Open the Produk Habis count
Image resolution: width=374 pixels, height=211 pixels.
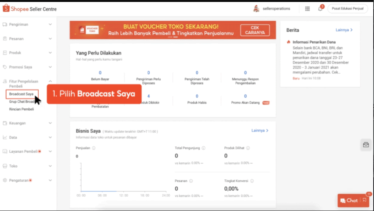tap(197, 96)
